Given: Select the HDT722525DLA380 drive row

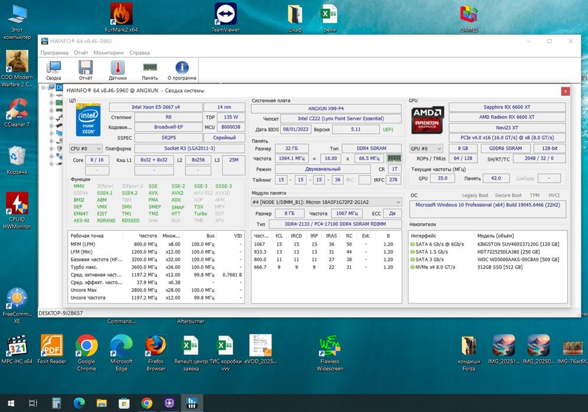Looking at the screenshot, I should [488, 252].
